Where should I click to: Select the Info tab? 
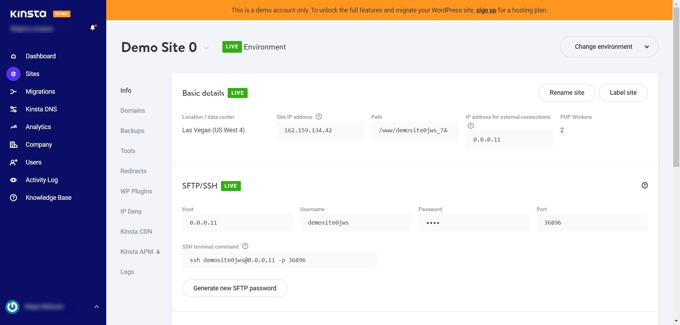pyautogui.click(x=126, y=91)
